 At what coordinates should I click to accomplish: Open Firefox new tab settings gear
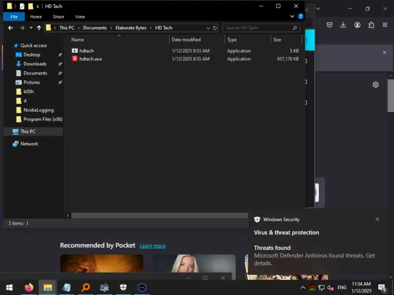pos(376,85)
